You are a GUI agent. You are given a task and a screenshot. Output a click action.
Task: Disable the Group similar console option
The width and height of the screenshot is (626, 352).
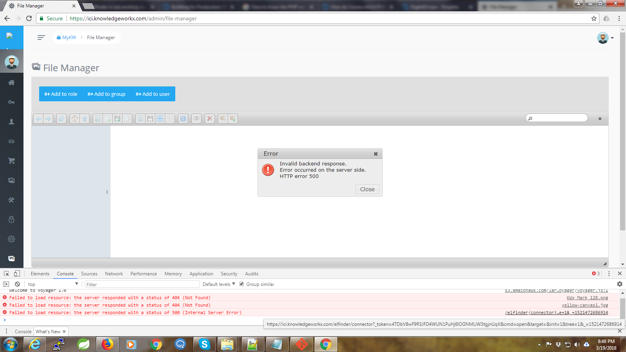pyautogui.click(x=242, y=284)
